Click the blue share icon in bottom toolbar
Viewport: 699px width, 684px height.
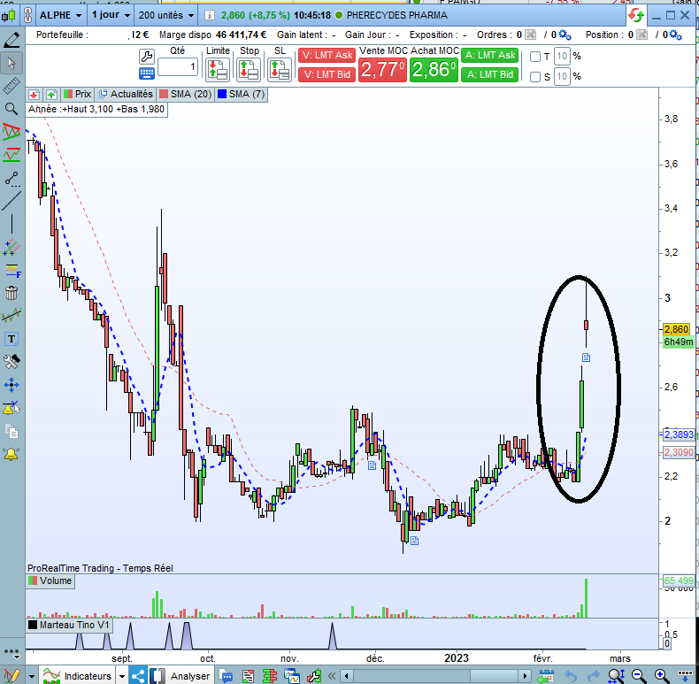pyautogui.click(x=138, y=676)
